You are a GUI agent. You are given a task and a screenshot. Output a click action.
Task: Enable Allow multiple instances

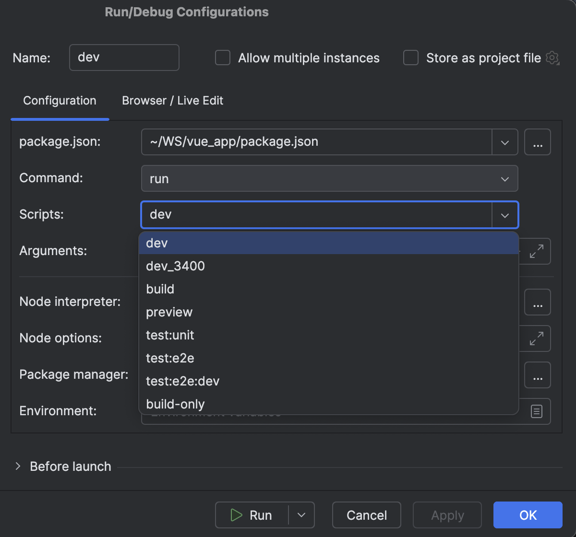[x=222, y=58]
